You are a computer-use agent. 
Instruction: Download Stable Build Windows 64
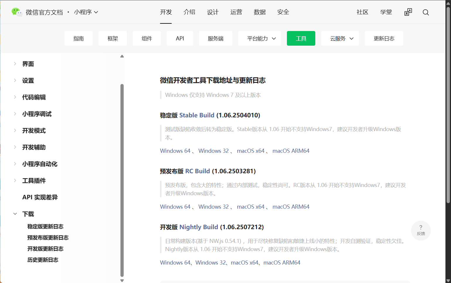175,151
